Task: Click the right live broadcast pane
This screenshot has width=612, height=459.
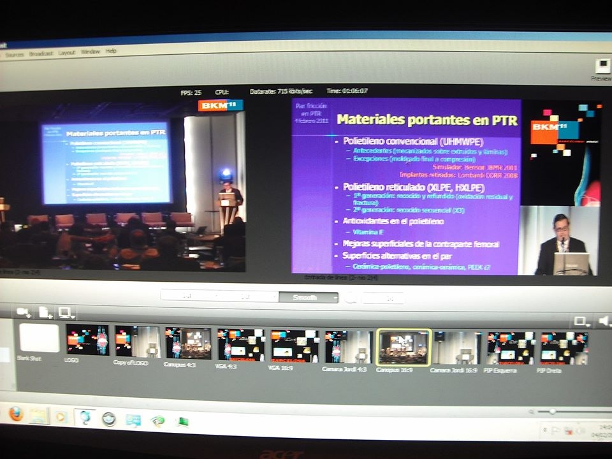Action: (x=446, y=187)
